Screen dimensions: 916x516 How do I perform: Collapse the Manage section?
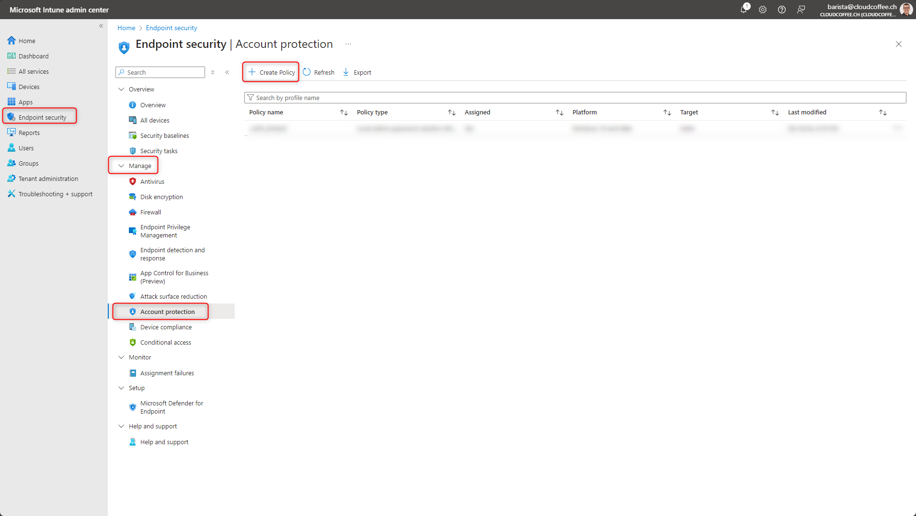pos(121,165)
